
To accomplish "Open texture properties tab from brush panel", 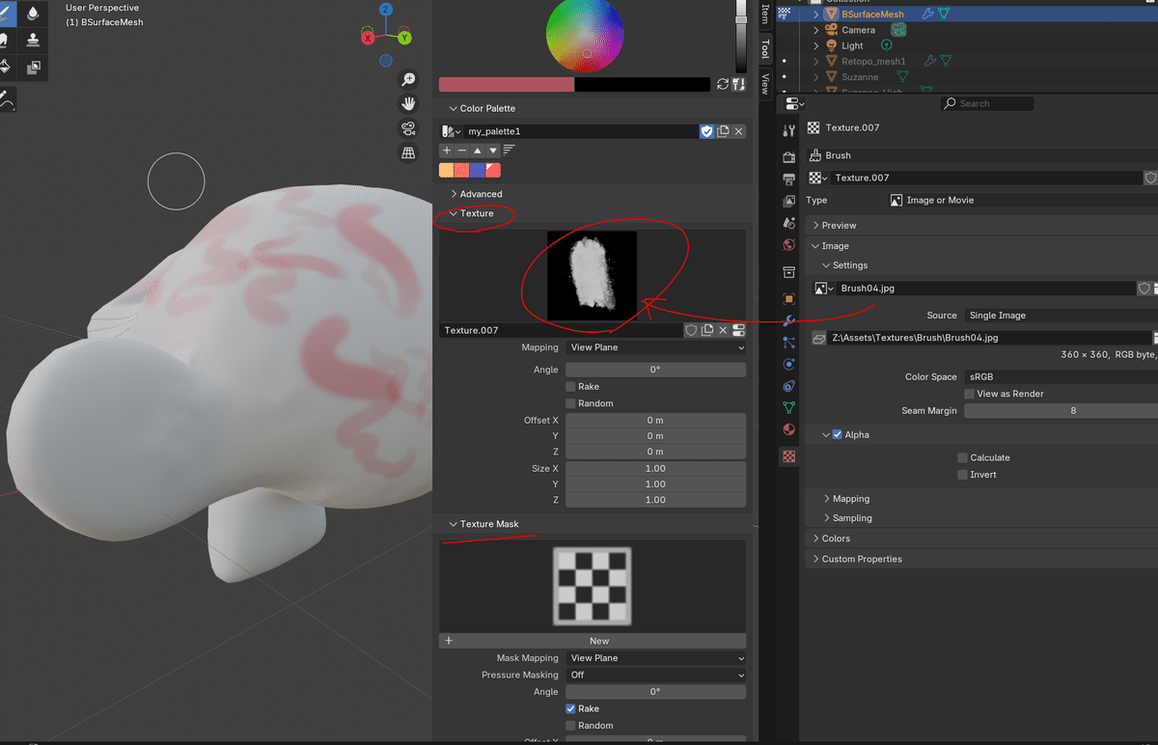I will [x=739, y=330].
